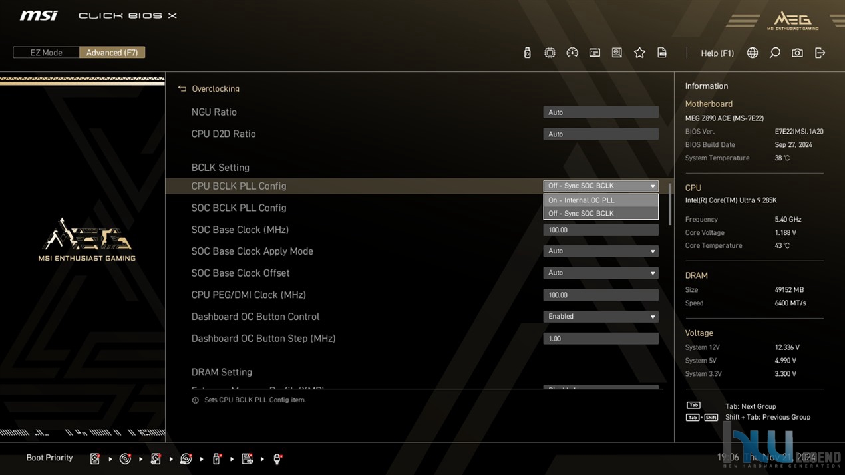Open the hardware monitor gauge icon
The width and height of the screenshot is (845, 475).
tap(572, 53)
